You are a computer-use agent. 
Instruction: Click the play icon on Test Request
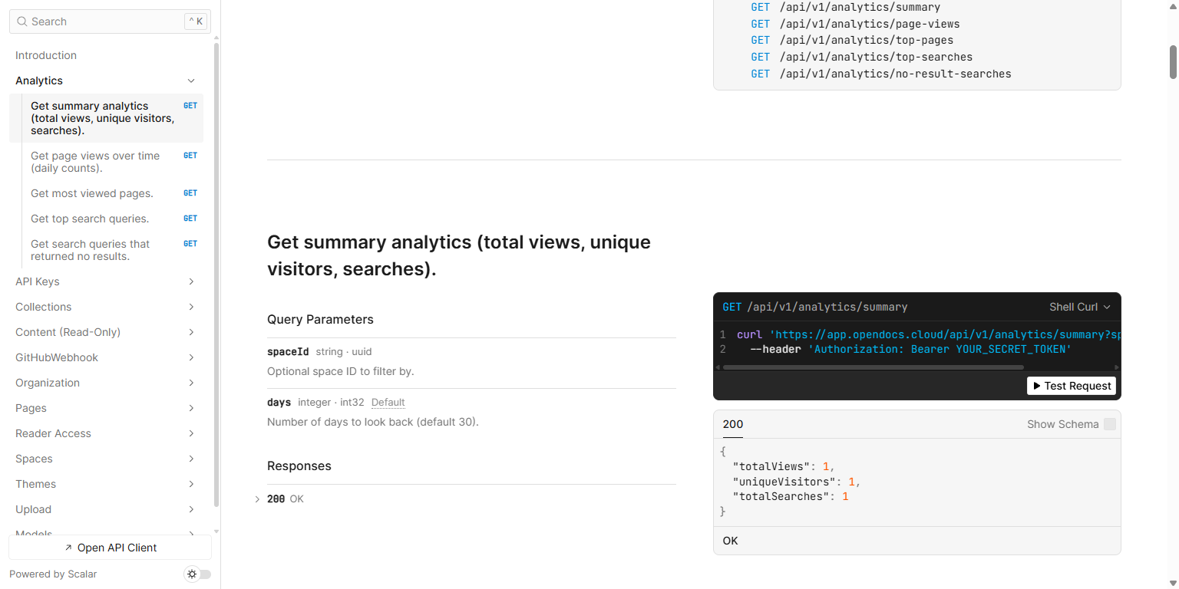(1037, 386)
